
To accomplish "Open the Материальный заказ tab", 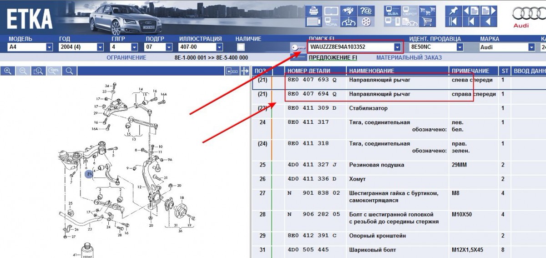I will [409, 58].
